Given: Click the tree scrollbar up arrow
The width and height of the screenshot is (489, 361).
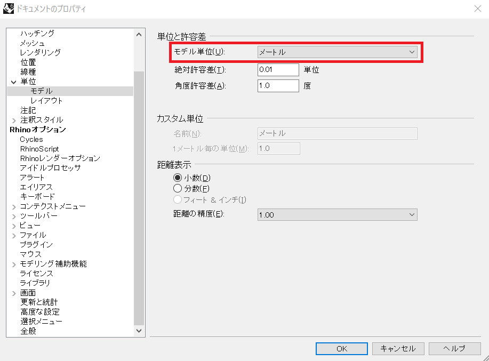Looking at the screenshot, I should [x=139, y=35].
